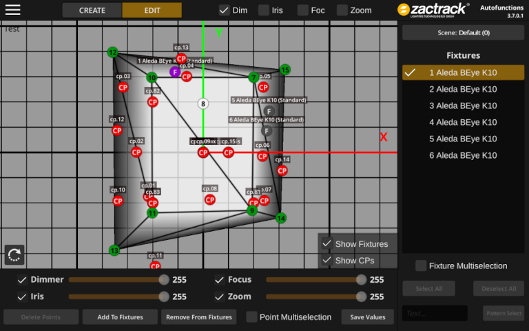Screen dimensions: 529x331
Task: Click the Select All button
Action: pyautogui.click(x=429, y=288)
